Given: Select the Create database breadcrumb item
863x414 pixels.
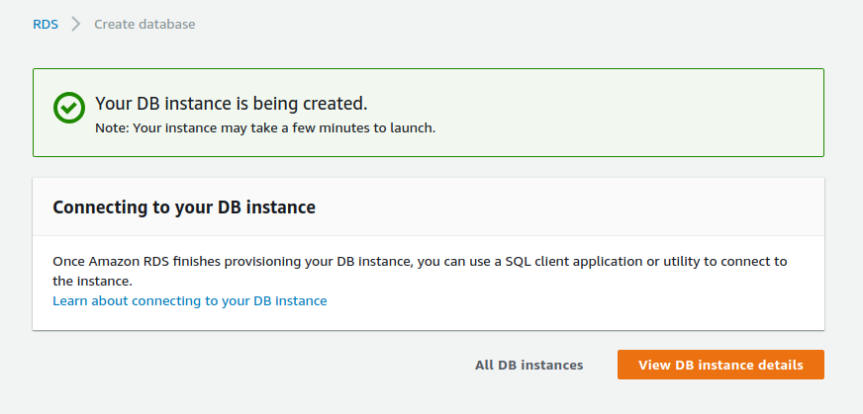Looking at the screenshot, I should [x=144, y=24].
